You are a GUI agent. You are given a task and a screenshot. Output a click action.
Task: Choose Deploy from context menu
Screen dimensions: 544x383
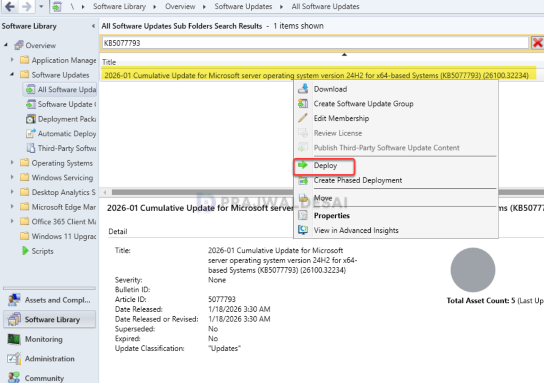(326, 166)
